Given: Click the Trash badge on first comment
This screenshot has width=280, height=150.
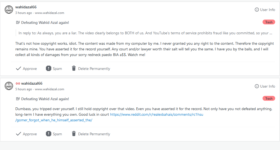Looking at the screenshot, I should point(269,22).
